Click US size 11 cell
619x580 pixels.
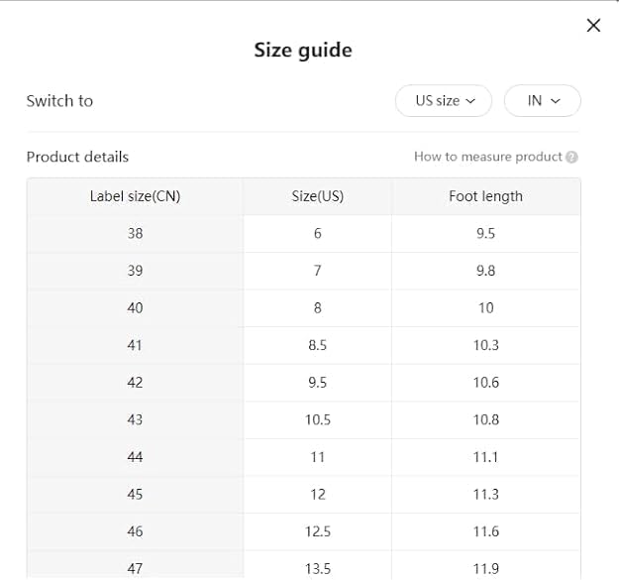317,457
